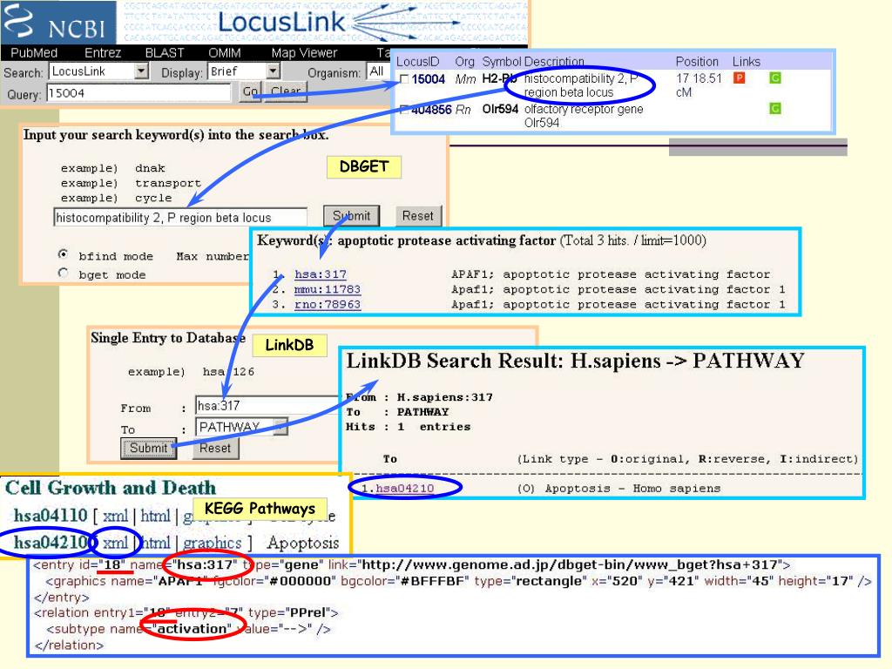The width and height of the screenshot is (892, 669).
Task: Submit the DBGET keyword search
Action: click(351, 216)
